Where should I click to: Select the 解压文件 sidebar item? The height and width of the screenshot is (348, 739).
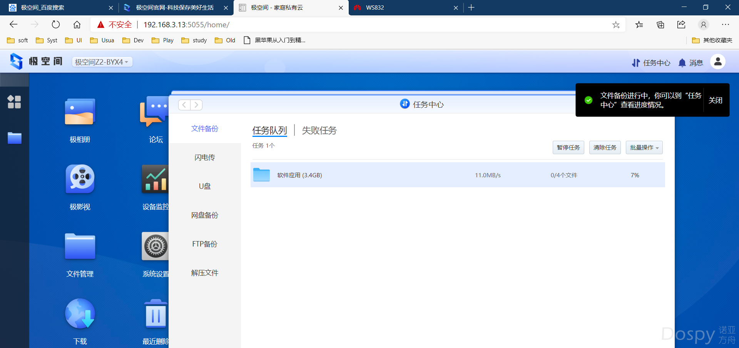[x=205, y=273]
